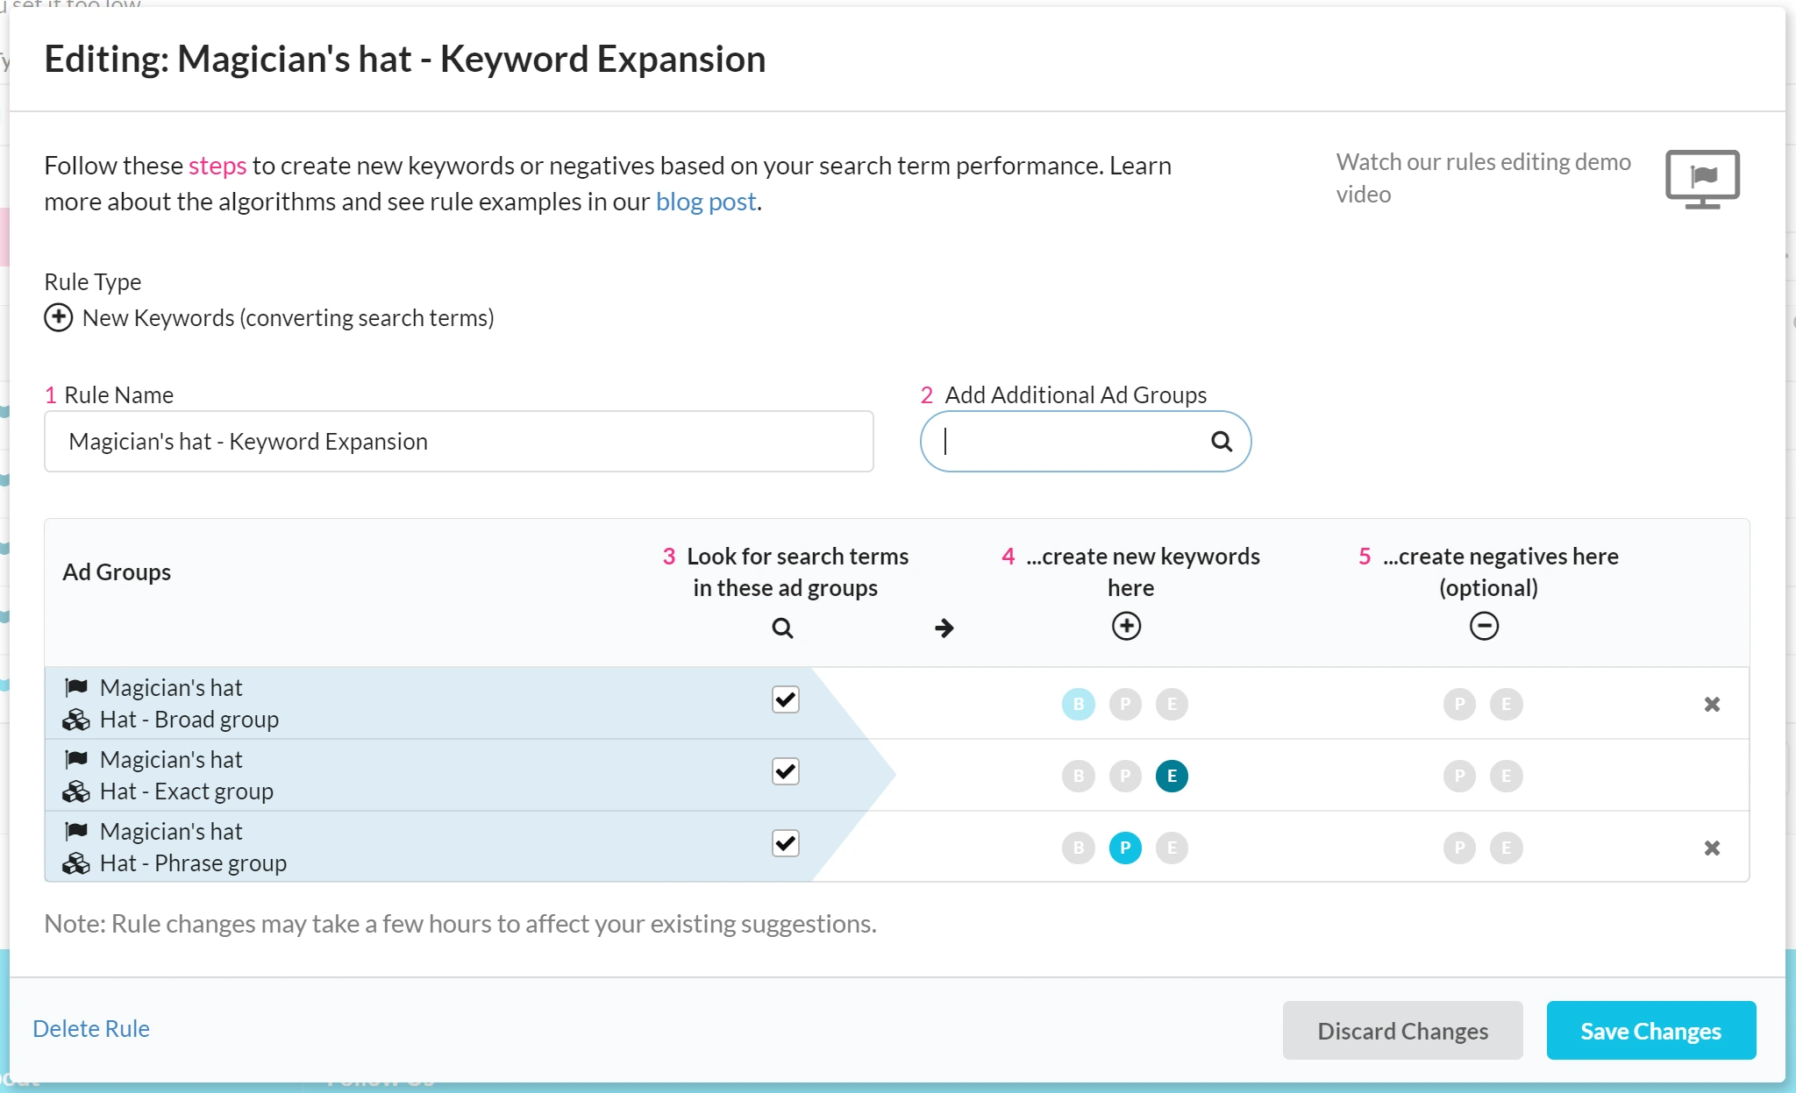Image resolution: width=1796 pixels, height=1093 pixels.
Task: Click into the Rule Name text field
Action: 458,442
